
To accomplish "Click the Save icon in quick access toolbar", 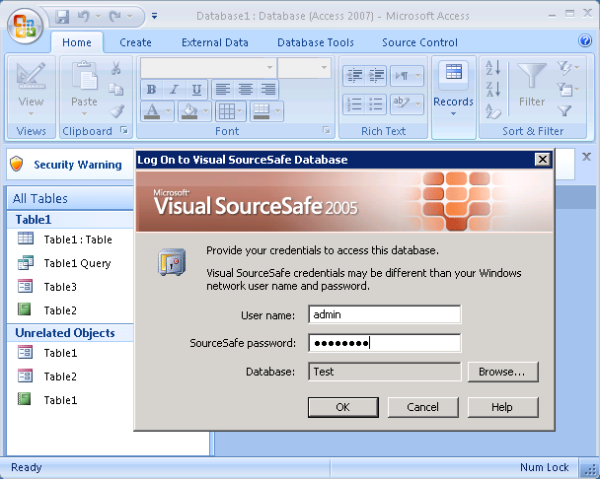I will coord(63,18).
